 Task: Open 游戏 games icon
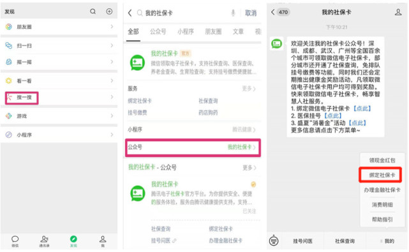(x=9, y=116)
